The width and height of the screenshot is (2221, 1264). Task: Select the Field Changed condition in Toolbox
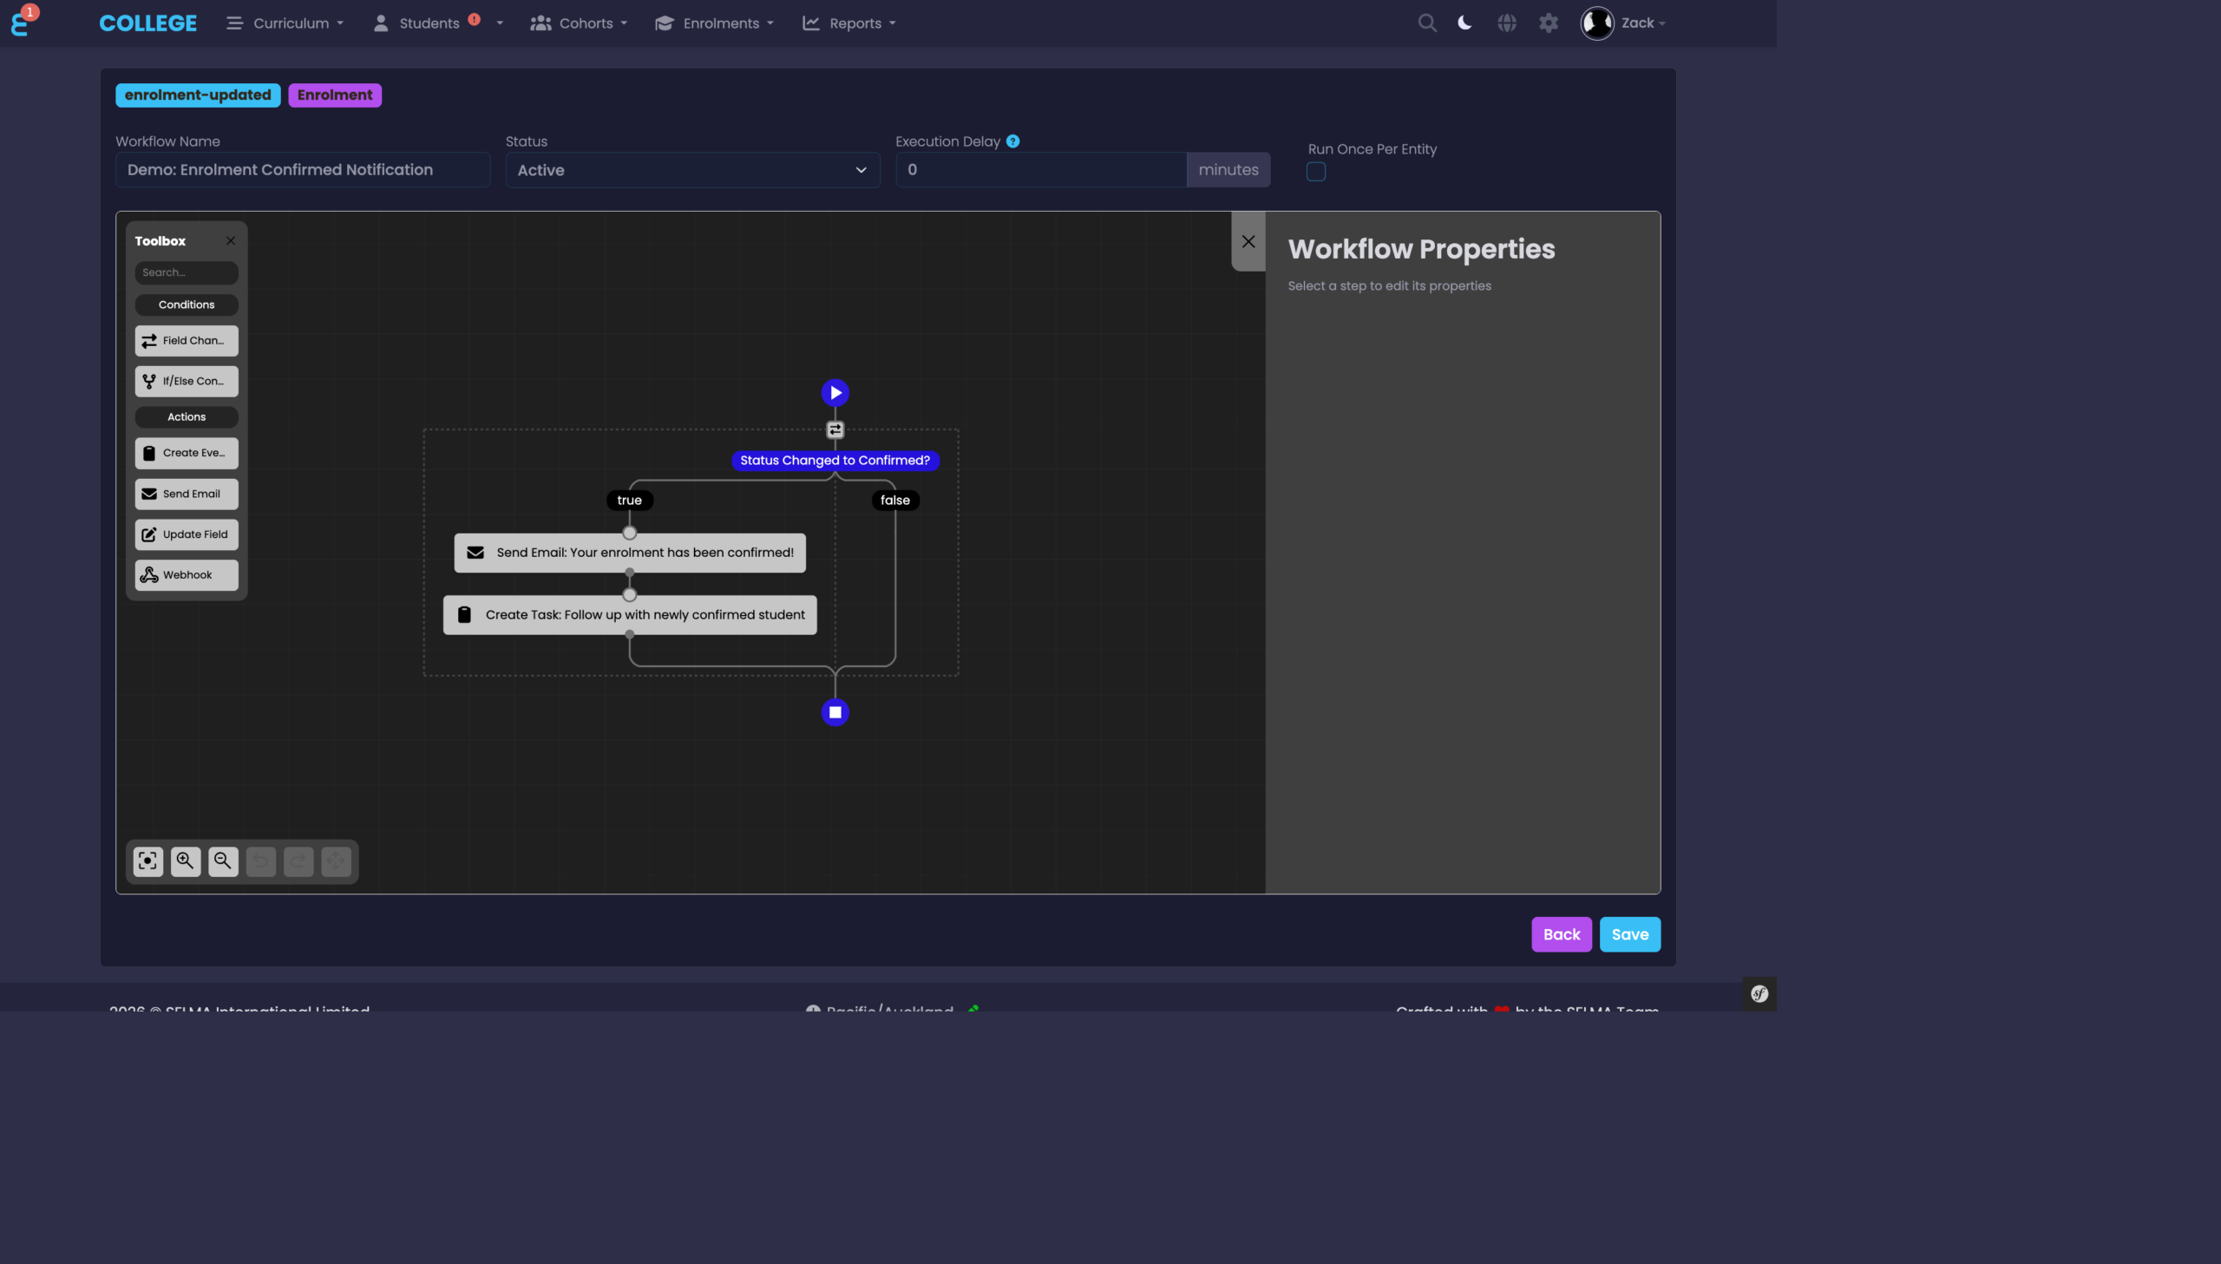(186, 339)
